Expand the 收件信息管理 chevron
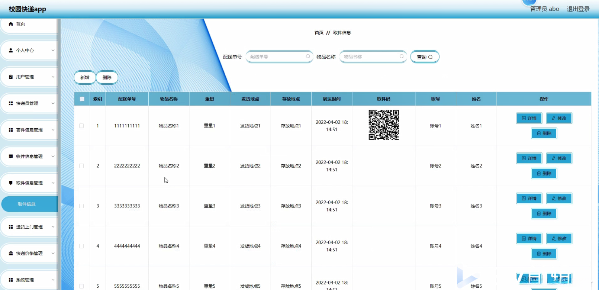The image size is (599, 290). point(53,157)
